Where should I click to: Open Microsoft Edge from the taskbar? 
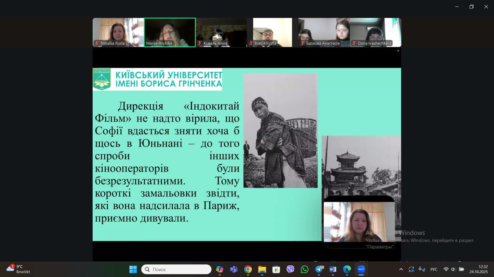point(347,269)
